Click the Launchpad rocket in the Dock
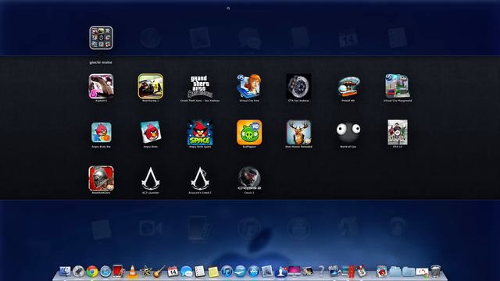The height and width of the screenshot is (281, 500). (78, 272)
